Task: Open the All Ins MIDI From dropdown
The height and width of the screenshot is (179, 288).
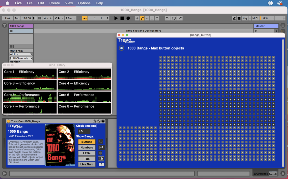Action: point(21,54)
